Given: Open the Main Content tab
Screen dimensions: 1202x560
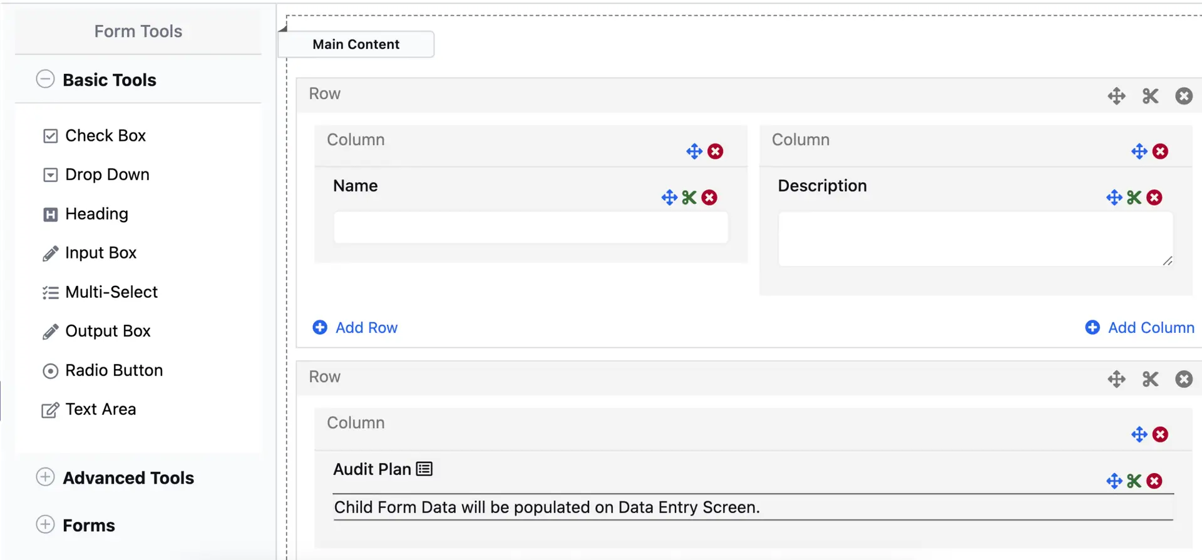Looking at the screenshot, I should pyautogui.click(x=356, y=44).
